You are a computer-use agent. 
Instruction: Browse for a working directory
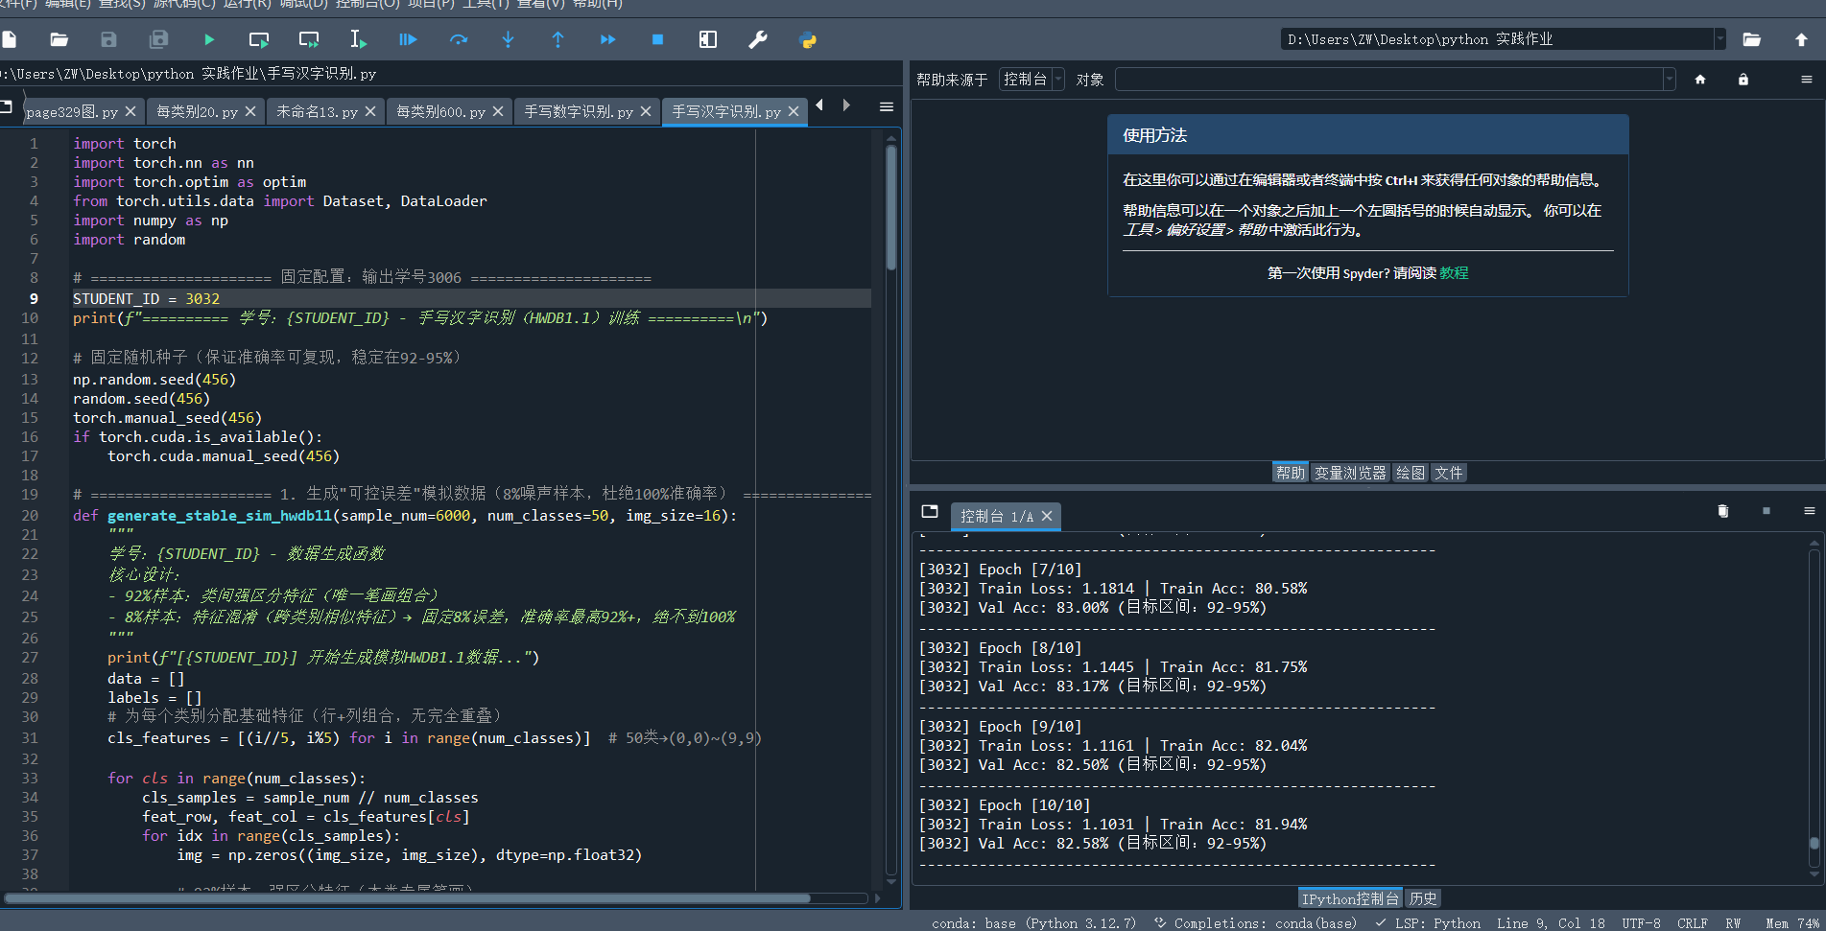1752,39
